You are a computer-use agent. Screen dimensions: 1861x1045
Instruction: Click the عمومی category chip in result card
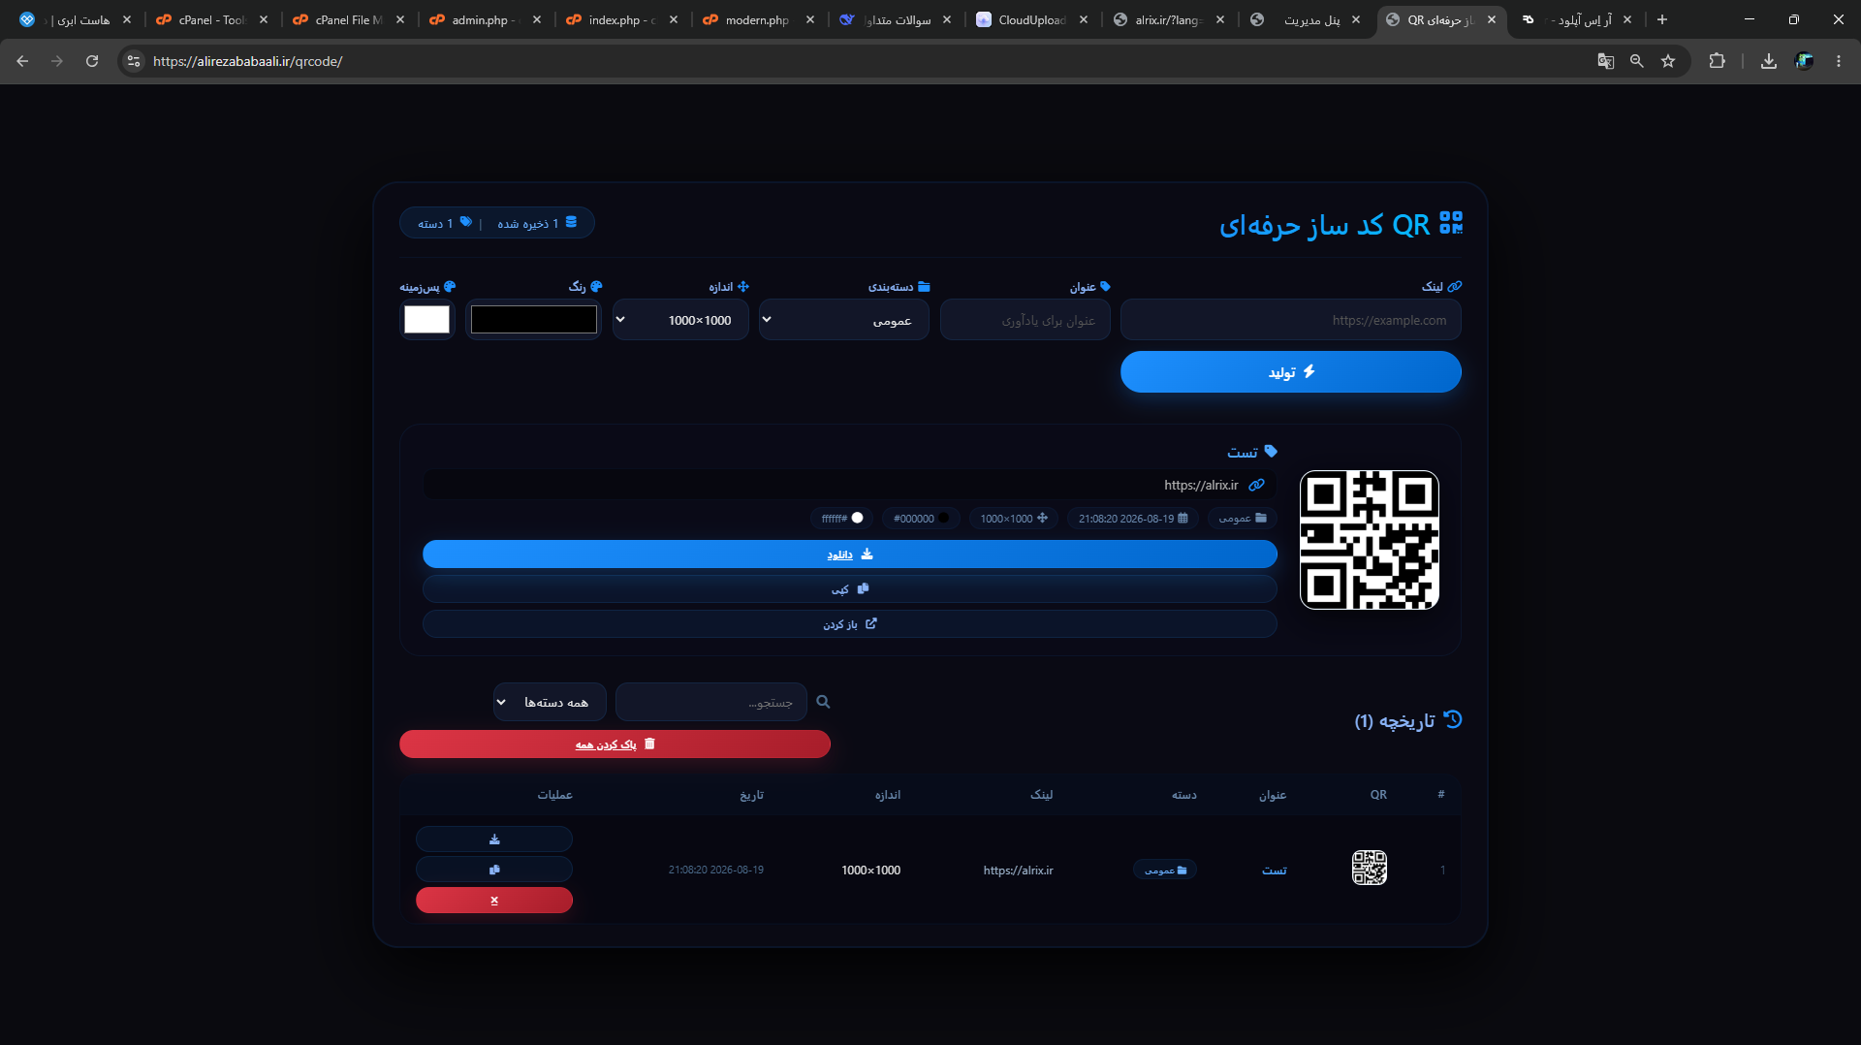(x=1242, y=519)
